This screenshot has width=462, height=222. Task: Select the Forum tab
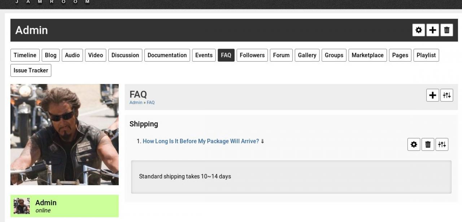point(281,55)
